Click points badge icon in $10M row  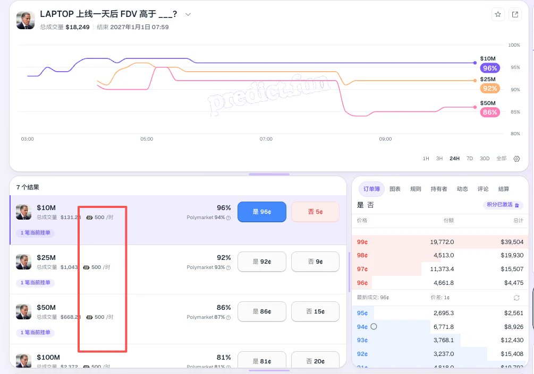coord(89,218)
